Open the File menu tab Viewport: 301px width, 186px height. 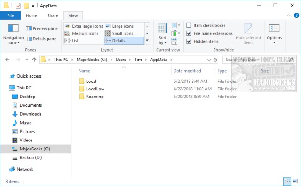click(x=10, y=15)
